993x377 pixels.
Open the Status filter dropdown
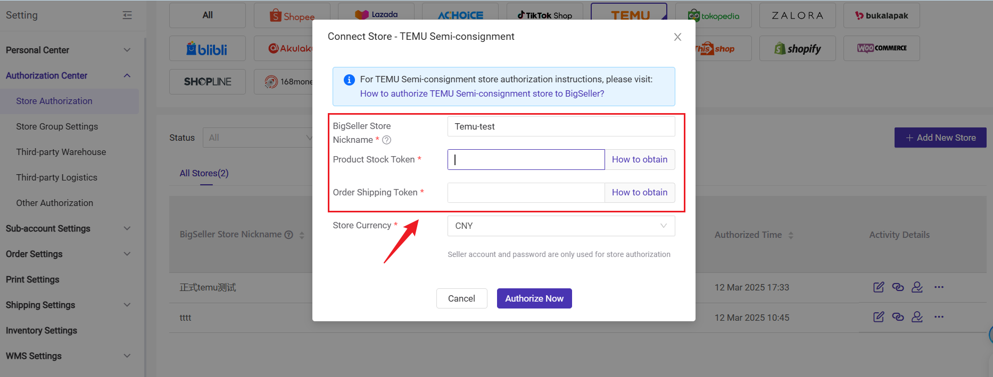pos(258,138)
